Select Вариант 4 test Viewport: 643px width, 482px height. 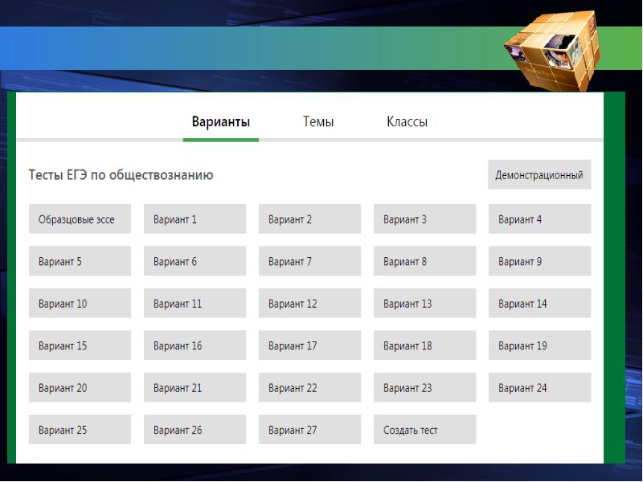coord(539,219)
